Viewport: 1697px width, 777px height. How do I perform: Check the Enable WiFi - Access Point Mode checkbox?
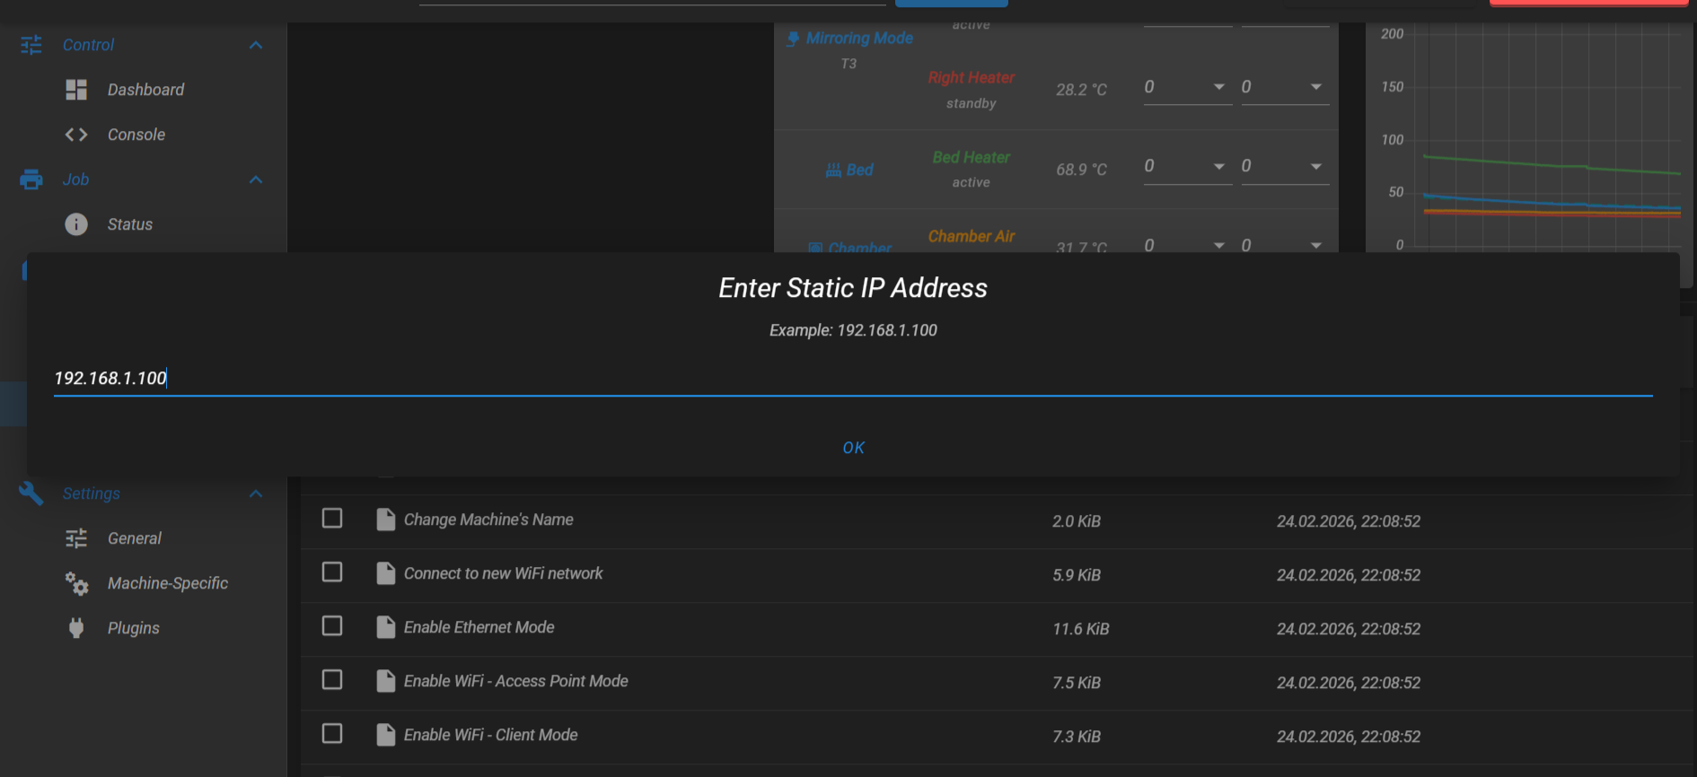pos(332,680)
